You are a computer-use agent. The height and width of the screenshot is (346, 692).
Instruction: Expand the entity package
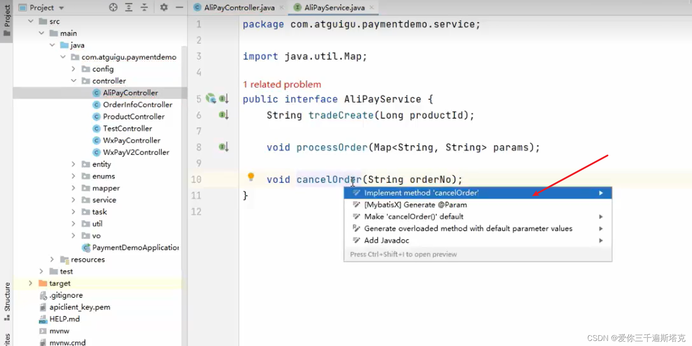click(73, 163)
